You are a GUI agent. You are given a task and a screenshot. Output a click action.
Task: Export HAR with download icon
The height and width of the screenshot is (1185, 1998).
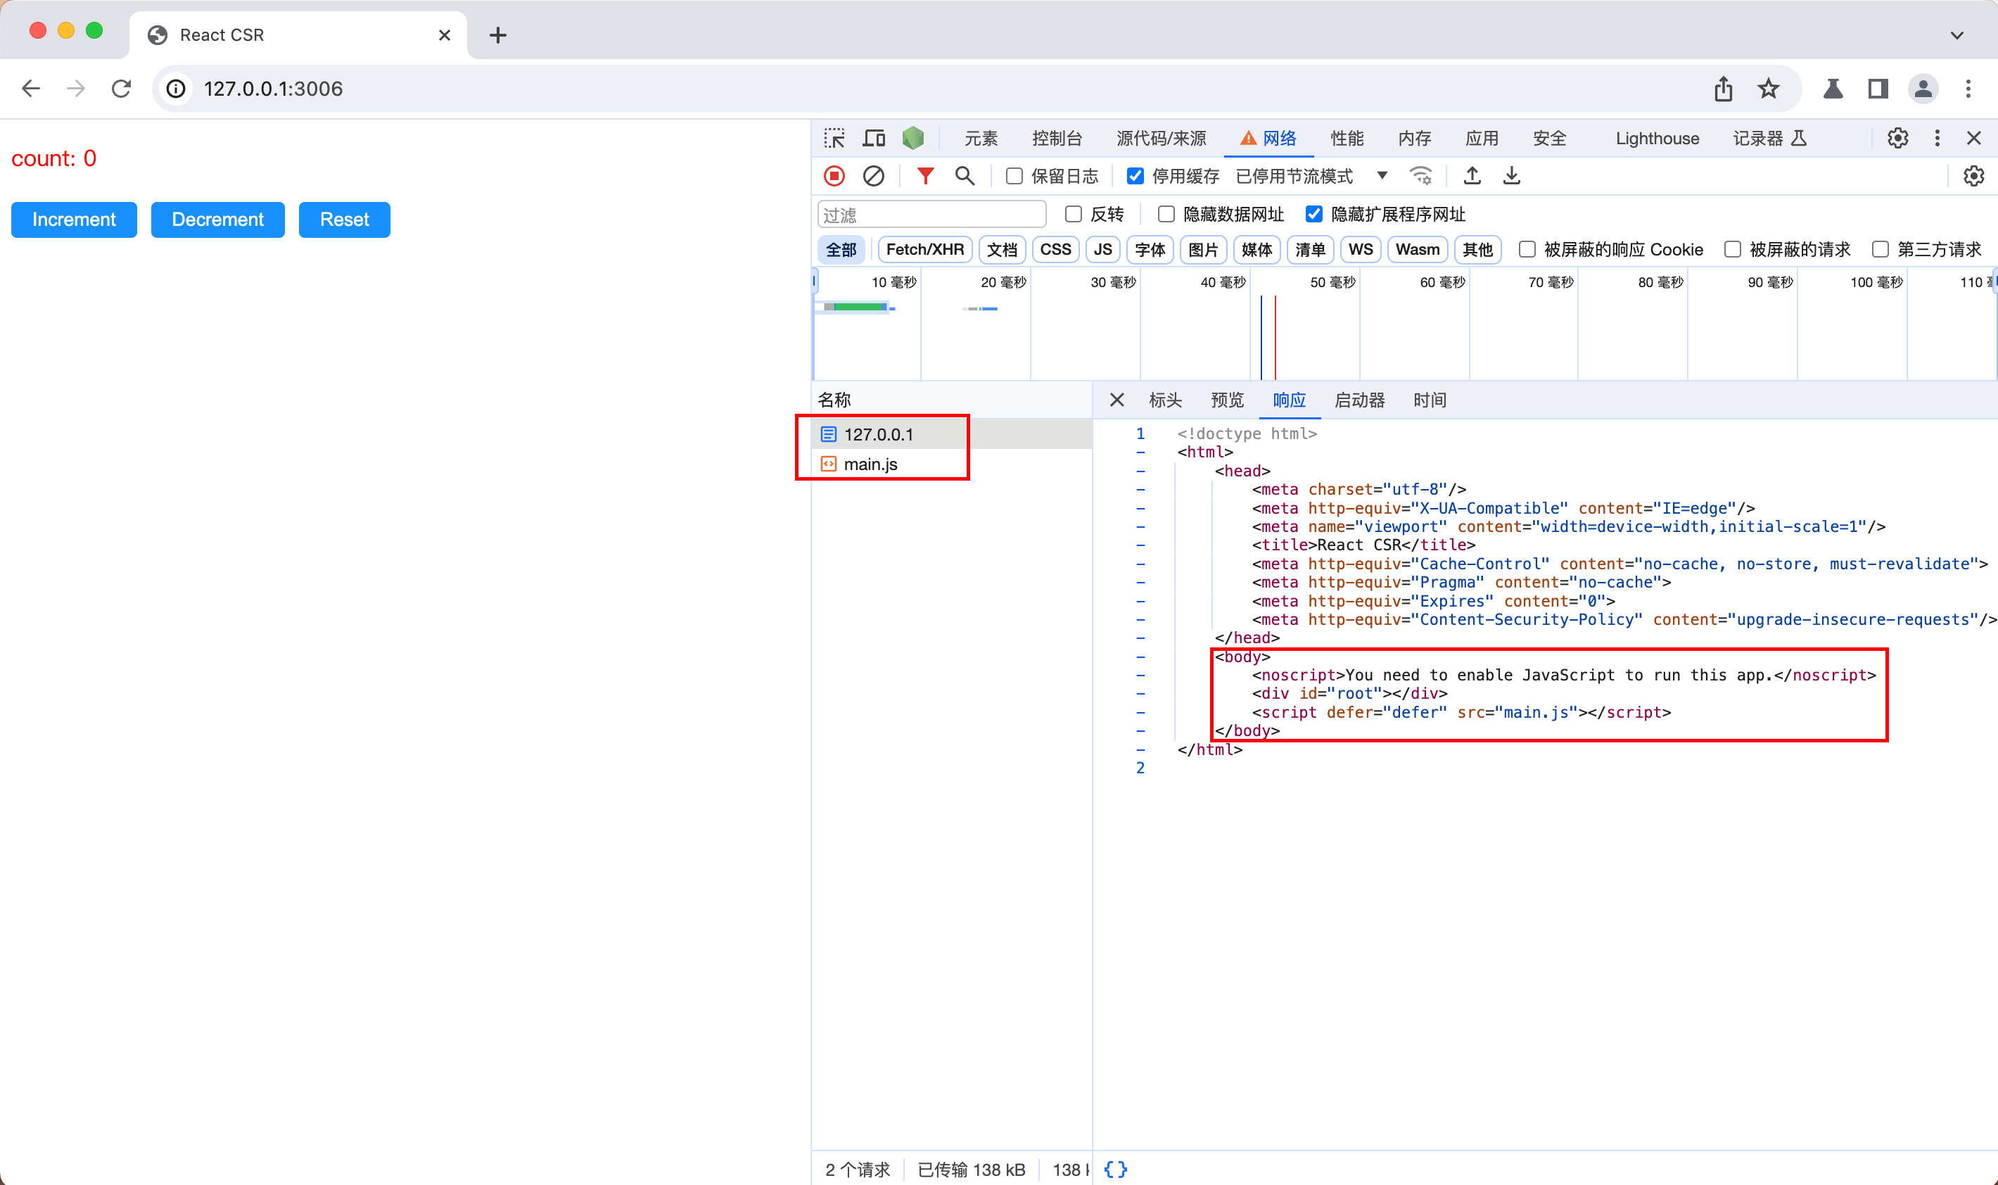coord(1512,176)
